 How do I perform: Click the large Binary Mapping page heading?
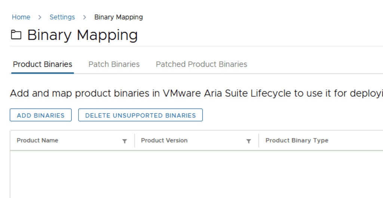pyautogui.click(x=82, y=35)
